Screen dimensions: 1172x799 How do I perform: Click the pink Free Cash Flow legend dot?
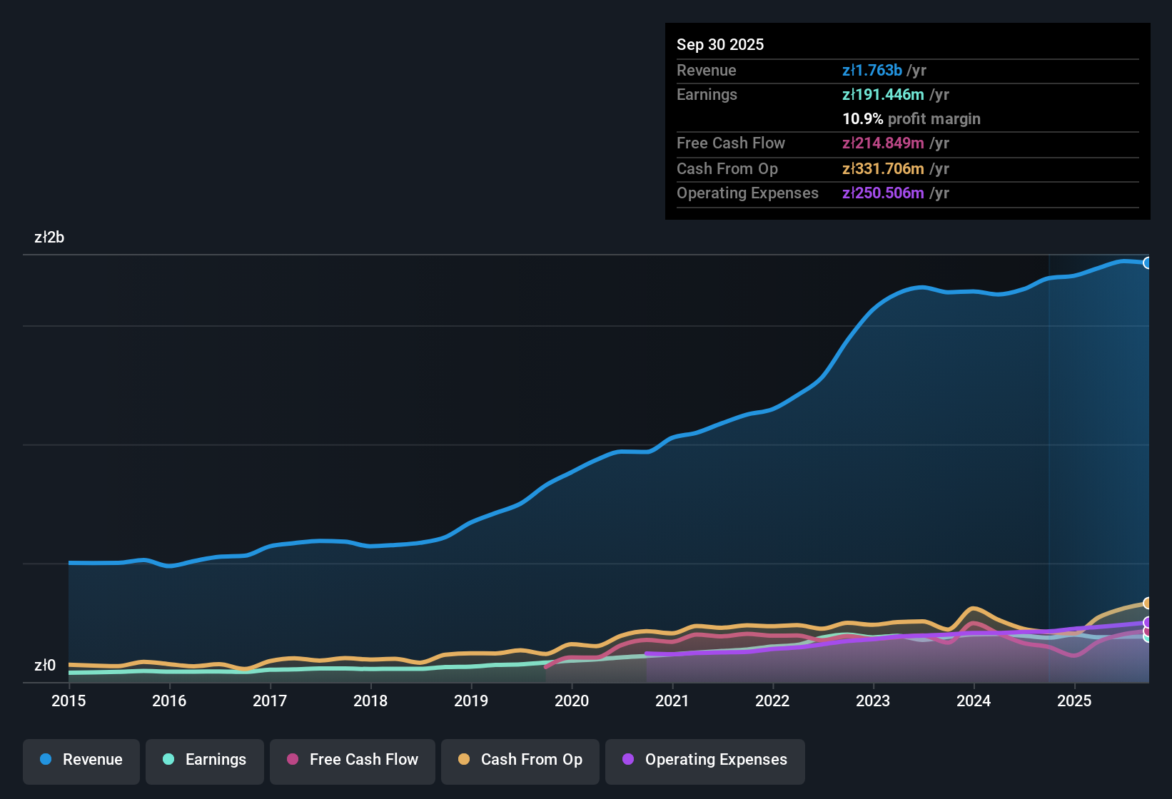[x=293, y=760]
